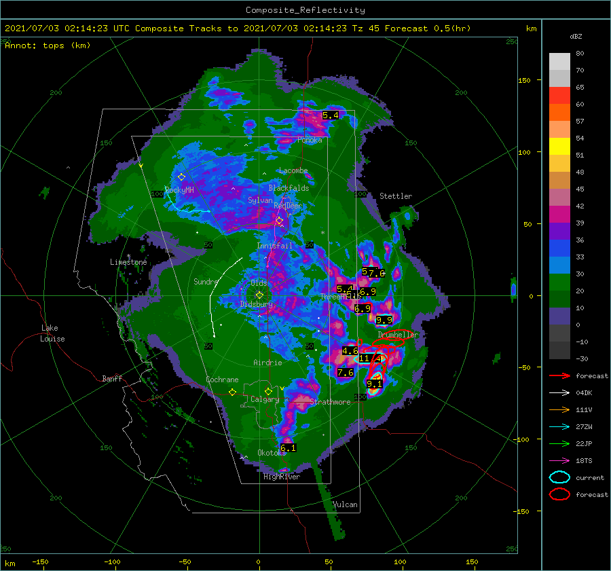Click the green 22JP arrow legend icon

(559, 443)
